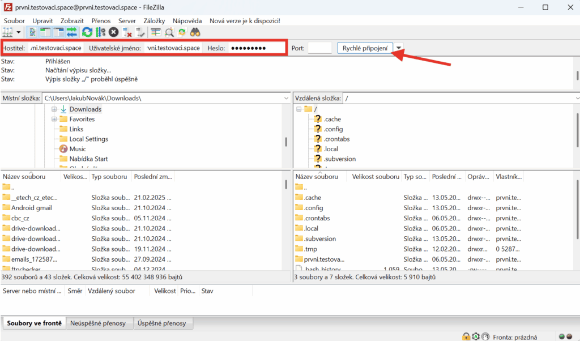580x341 pixels.
Task: Click the process queue icon
Action: click(100, 32)
